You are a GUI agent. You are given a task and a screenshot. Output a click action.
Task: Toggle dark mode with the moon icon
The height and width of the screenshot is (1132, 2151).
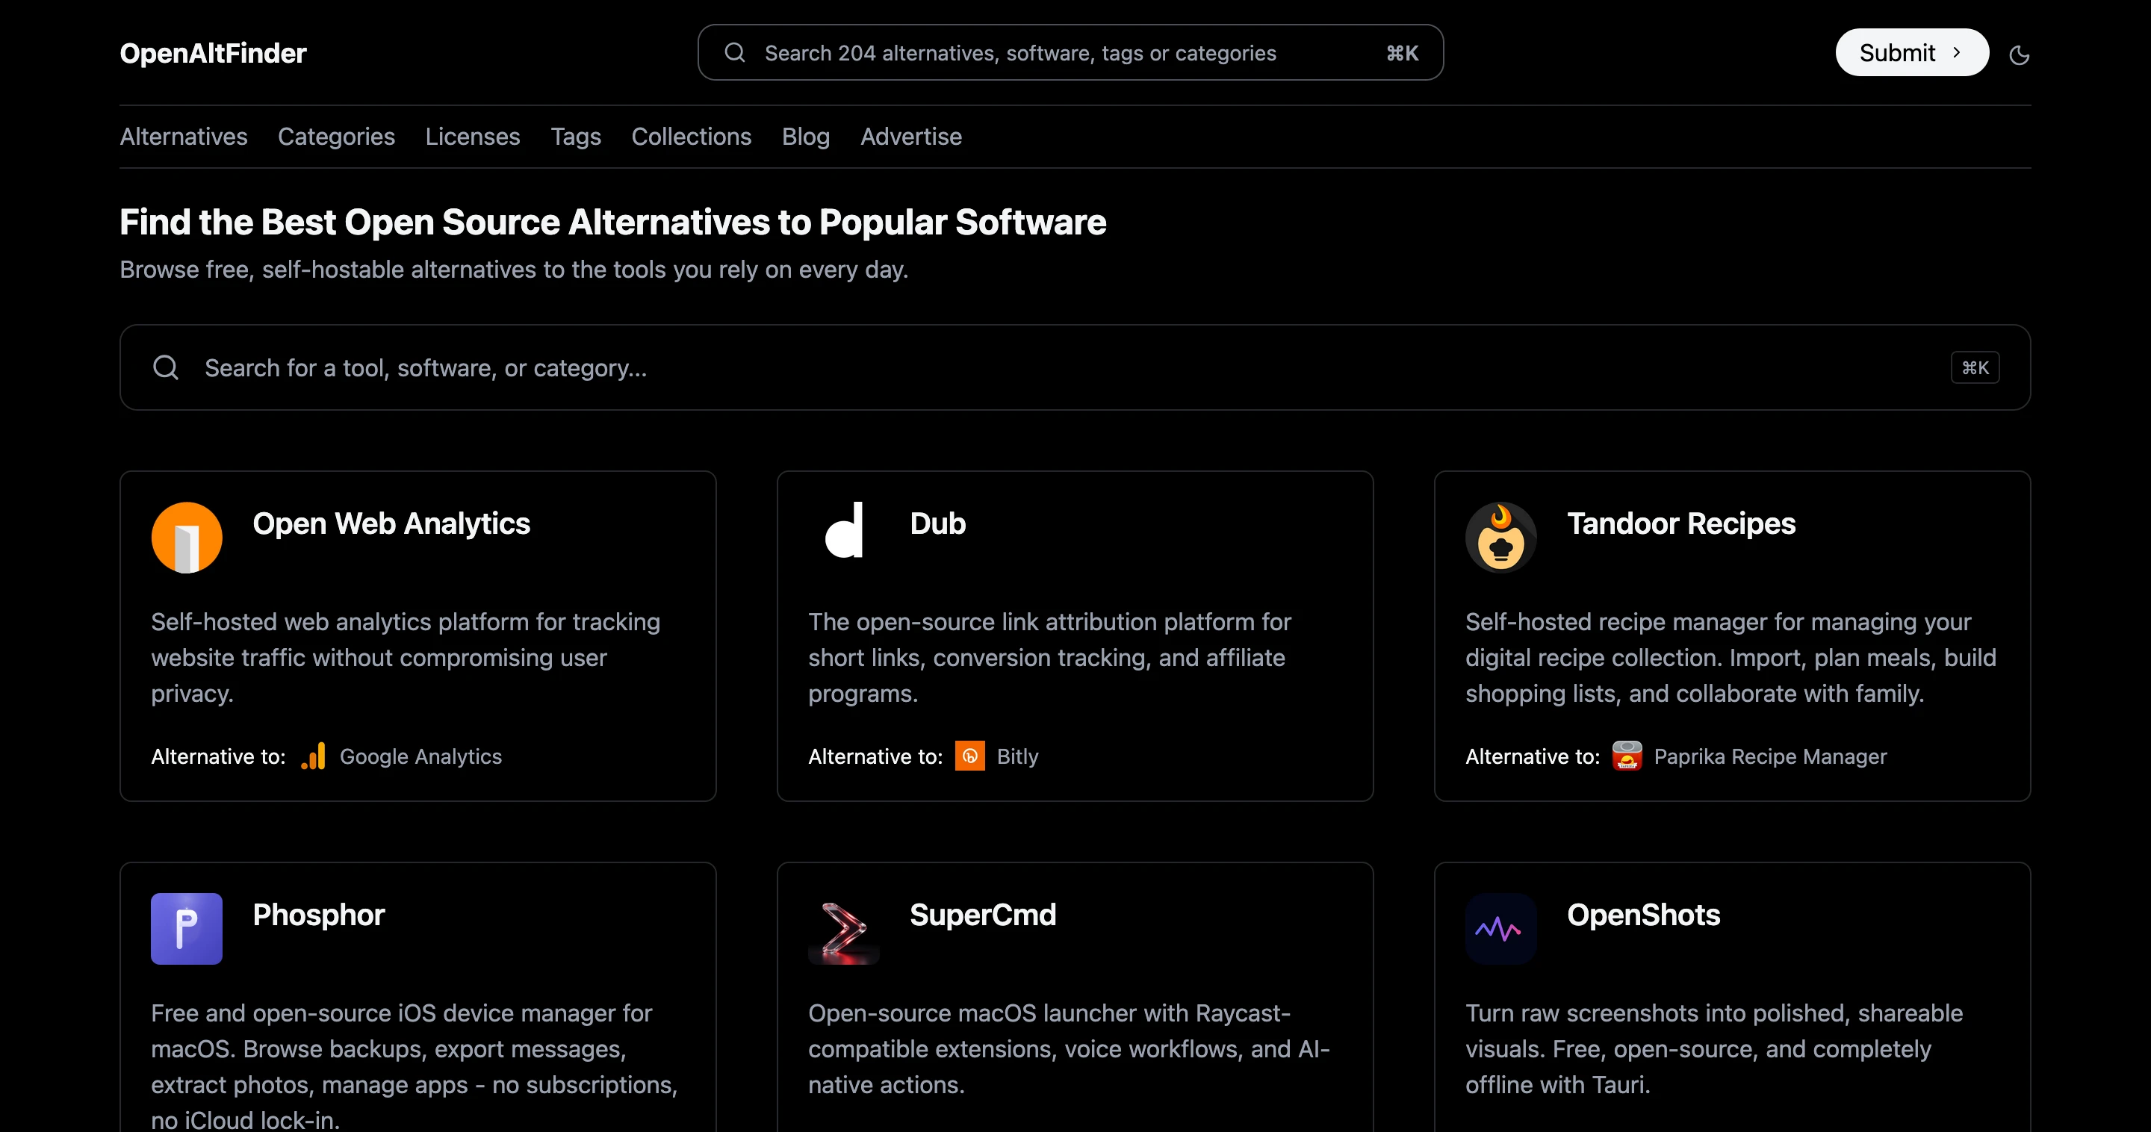pyautogui.click(x=2019, y=55)
